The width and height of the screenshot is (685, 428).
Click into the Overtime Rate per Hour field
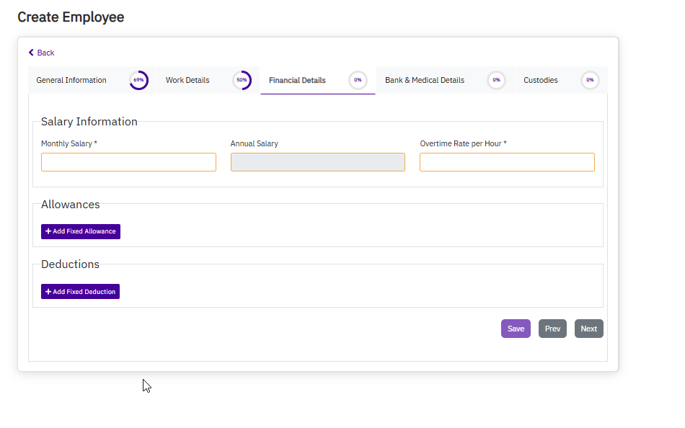[507, 162]
